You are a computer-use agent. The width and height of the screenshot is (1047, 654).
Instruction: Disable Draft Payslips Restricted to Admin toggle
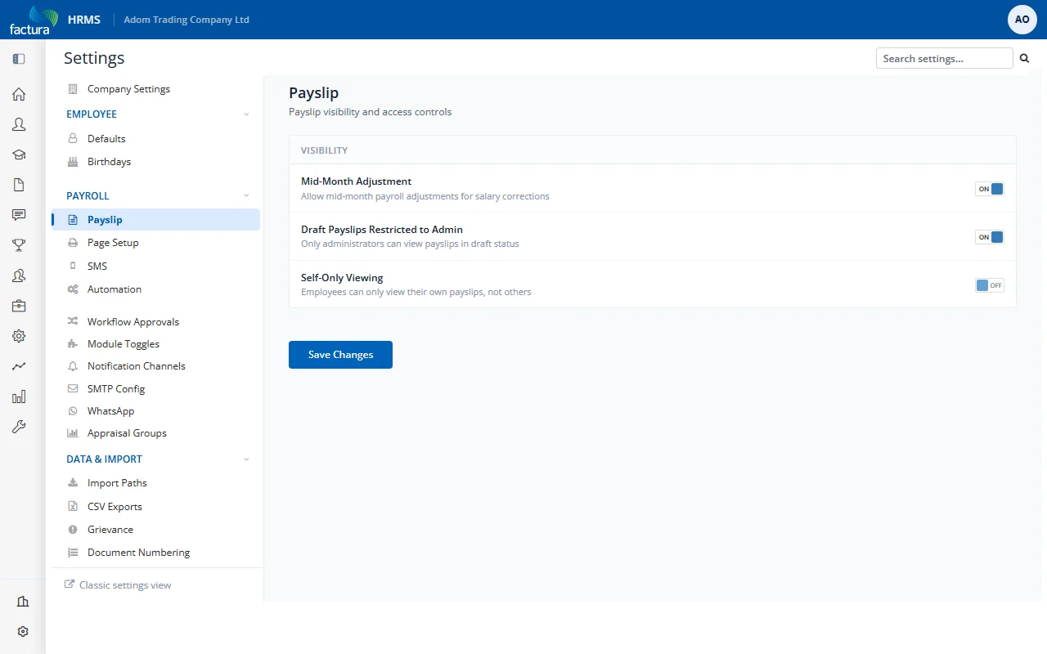[990, 237]
